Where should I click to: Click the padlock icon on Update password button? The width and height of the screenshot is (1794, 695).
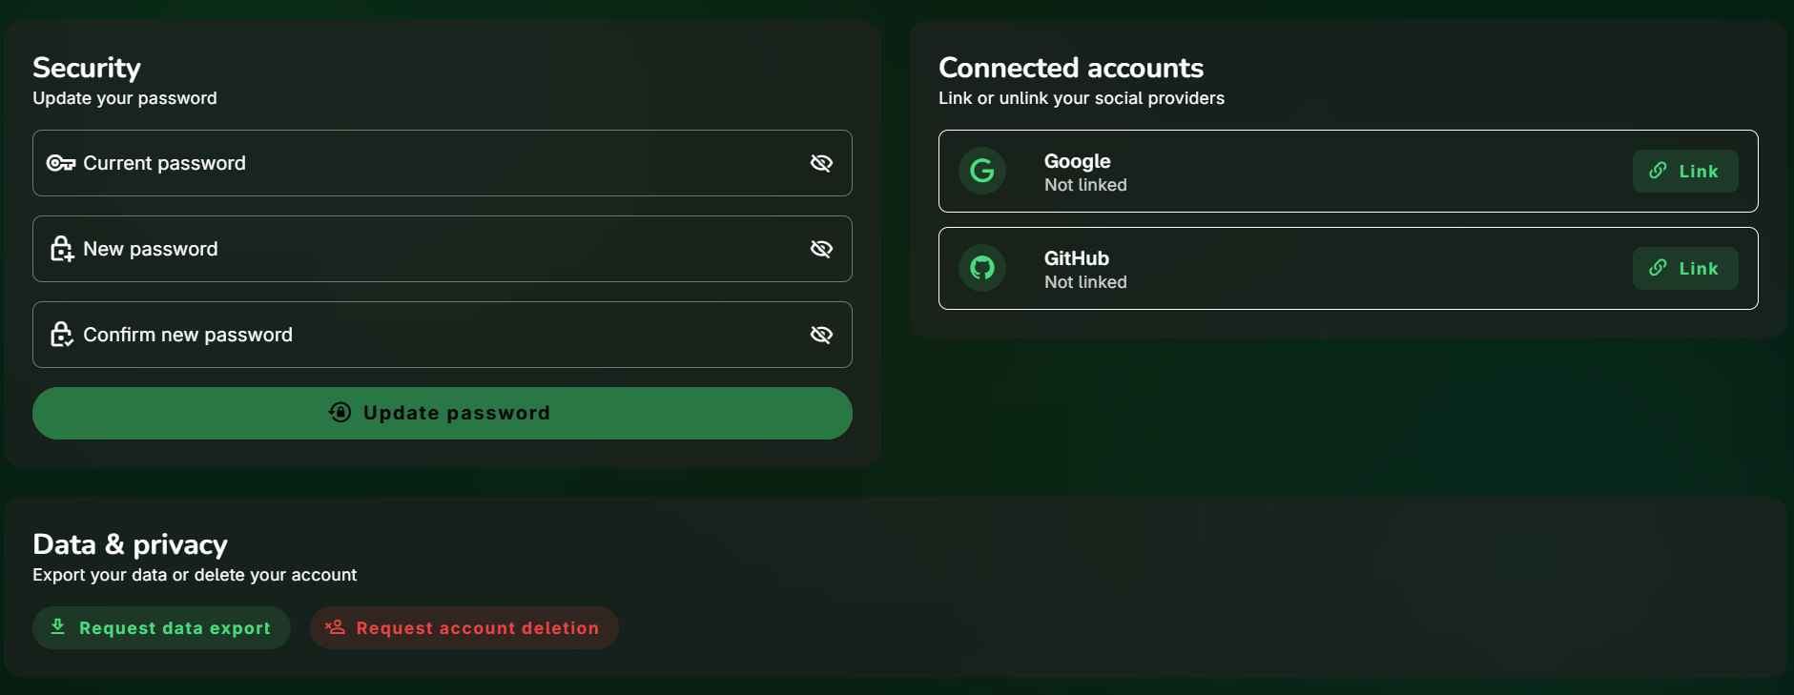(x=340, y=413)
